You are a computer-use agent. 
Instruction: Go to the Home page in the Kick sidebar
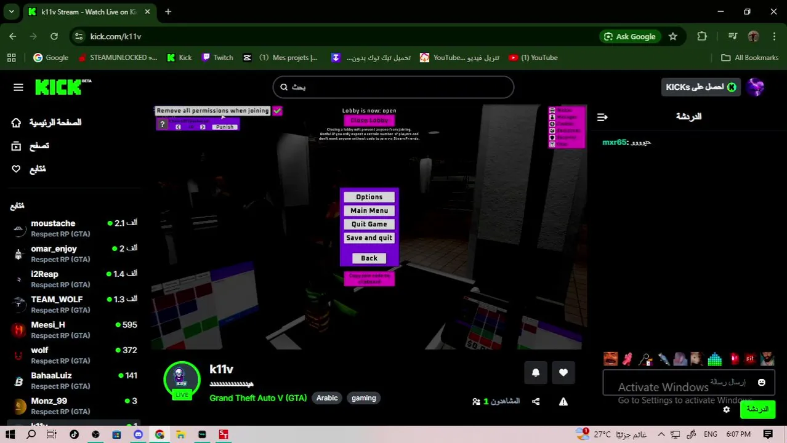coord(47,122)
